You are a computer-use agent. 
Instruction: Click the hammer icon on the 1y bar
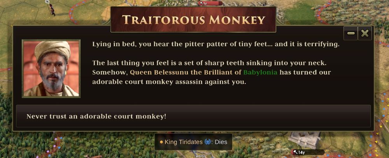(x=202, y=3)
